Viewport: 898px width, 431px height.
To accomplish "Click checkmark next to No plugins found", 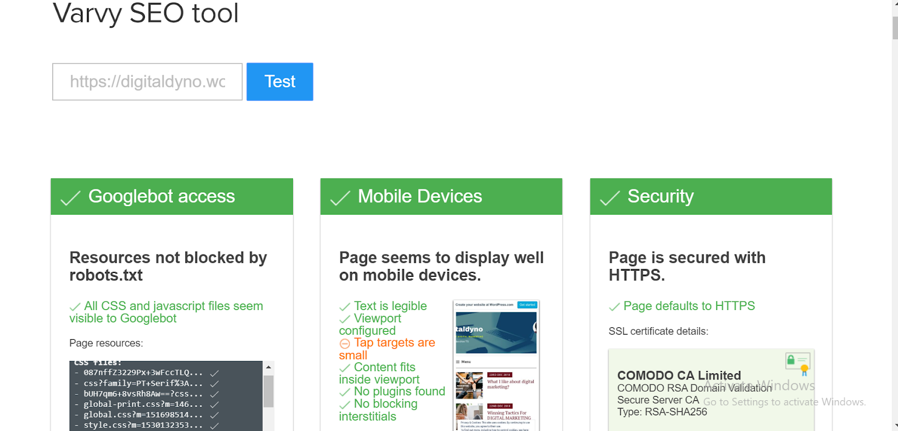I will click(345, 392).
